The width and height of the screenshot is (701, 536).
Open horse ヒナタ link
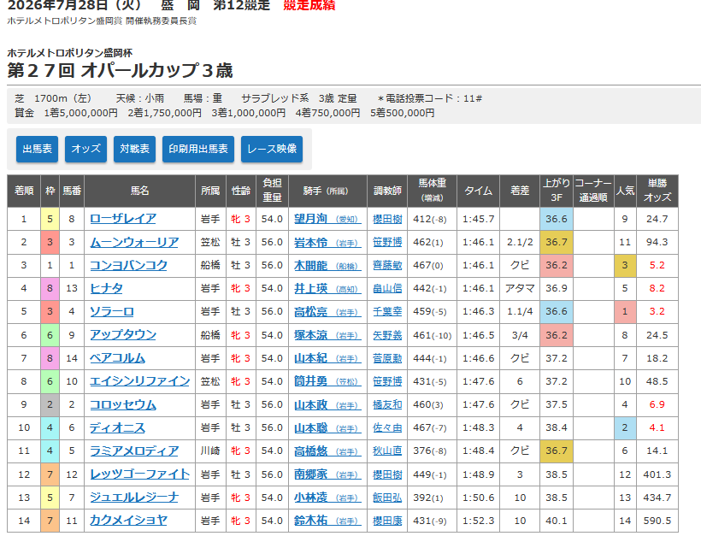106,288
